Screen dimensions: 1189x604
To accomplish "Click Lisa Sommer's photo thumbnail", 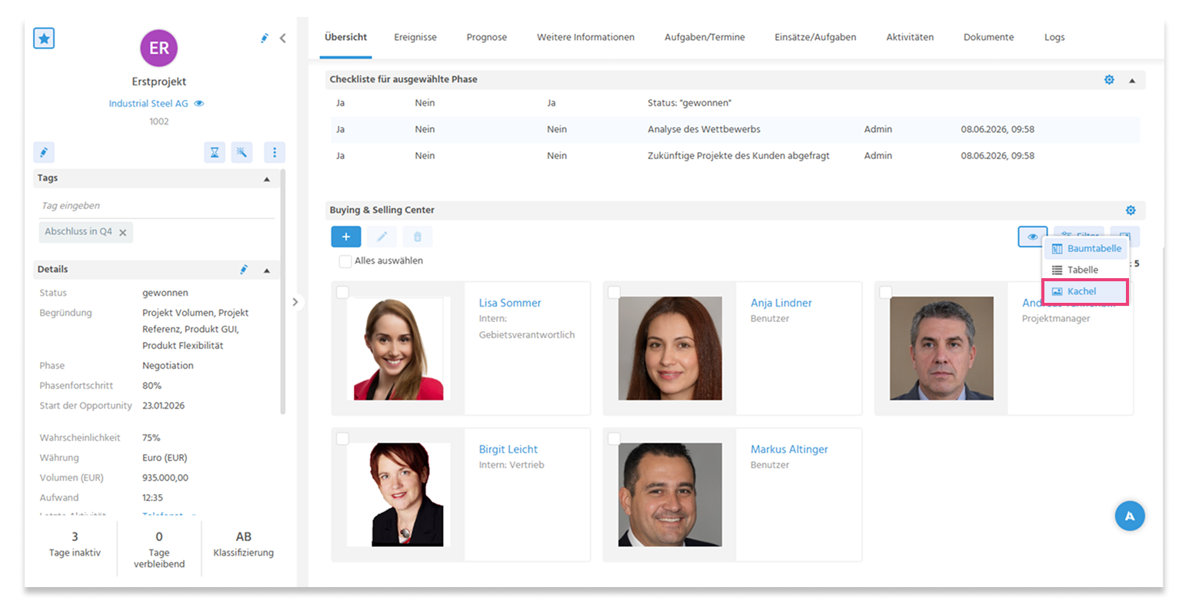I will click(x=398, y=348).
